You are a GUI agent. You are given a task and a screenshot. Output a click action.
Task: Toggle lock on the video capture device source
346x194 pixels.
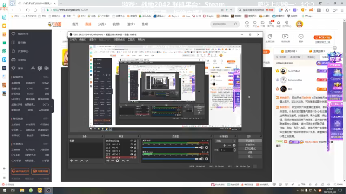135,141
